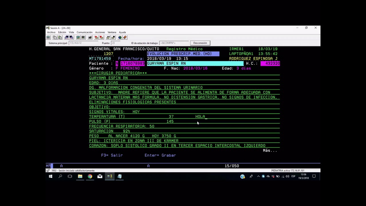
Task: Click the Copy toolbar icon
Action: click(55, 37)
